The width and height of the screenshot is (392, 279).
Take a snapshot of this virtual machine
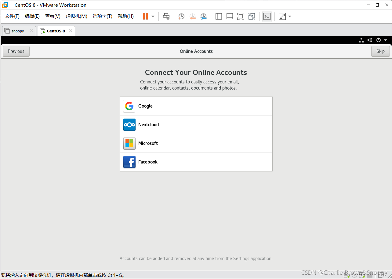click(181, 17)
